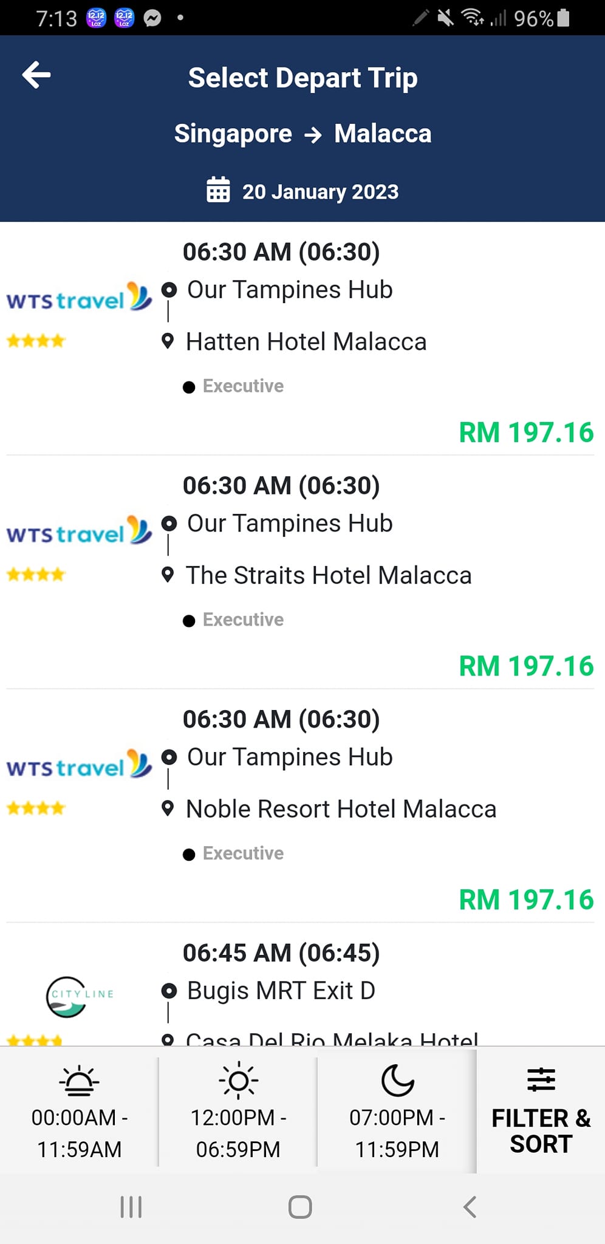Tap the moon night filter icon
This screenshot has height=1244, width=605.
tap(397, 1081)
